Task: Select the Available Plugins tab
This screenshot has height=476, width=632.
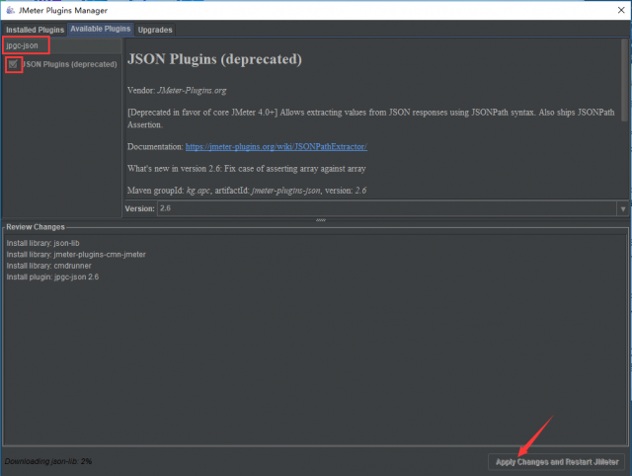Action: click(100, 29)
